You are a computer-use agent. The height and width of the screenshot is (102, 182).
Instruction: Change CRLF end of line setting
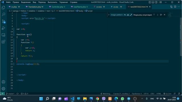[152, 93]
